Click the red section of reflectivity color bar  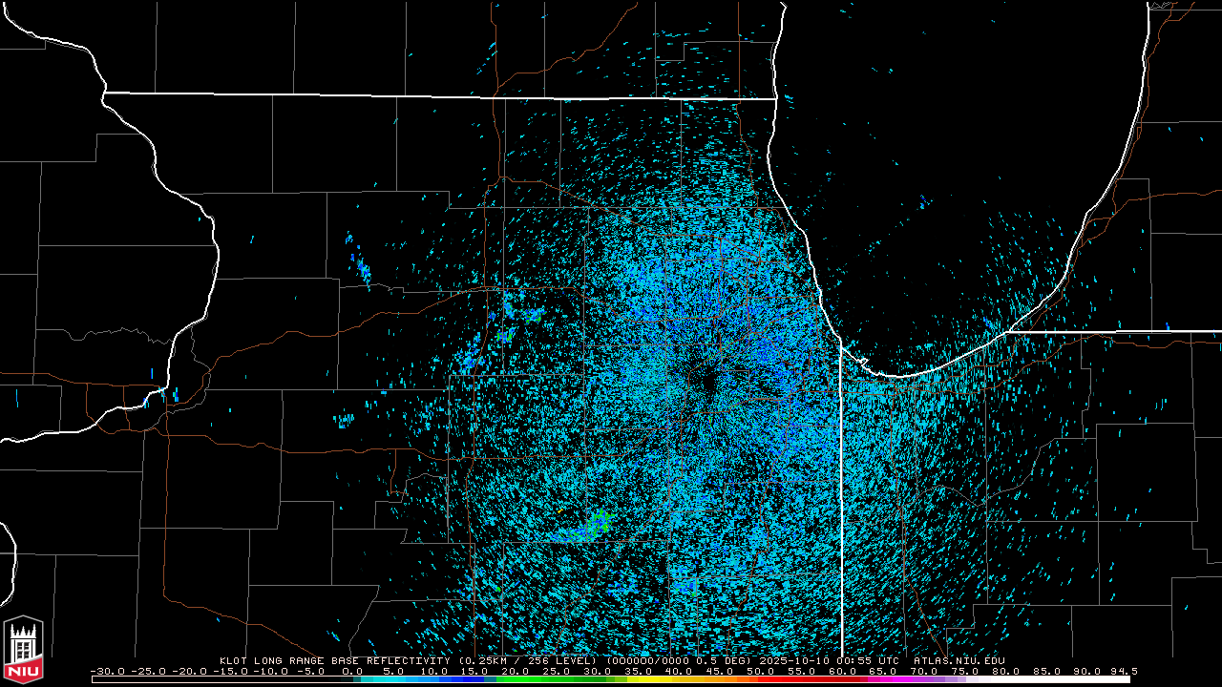[x=811, y=679]
